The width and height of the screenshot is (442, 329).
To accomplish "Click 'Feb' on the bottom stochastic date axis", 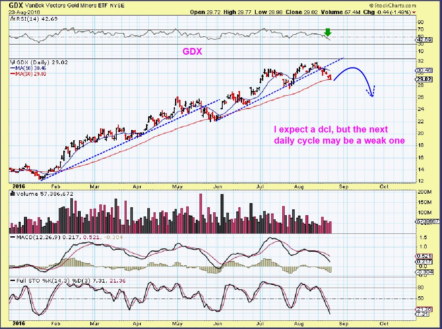I will (56, 323).
